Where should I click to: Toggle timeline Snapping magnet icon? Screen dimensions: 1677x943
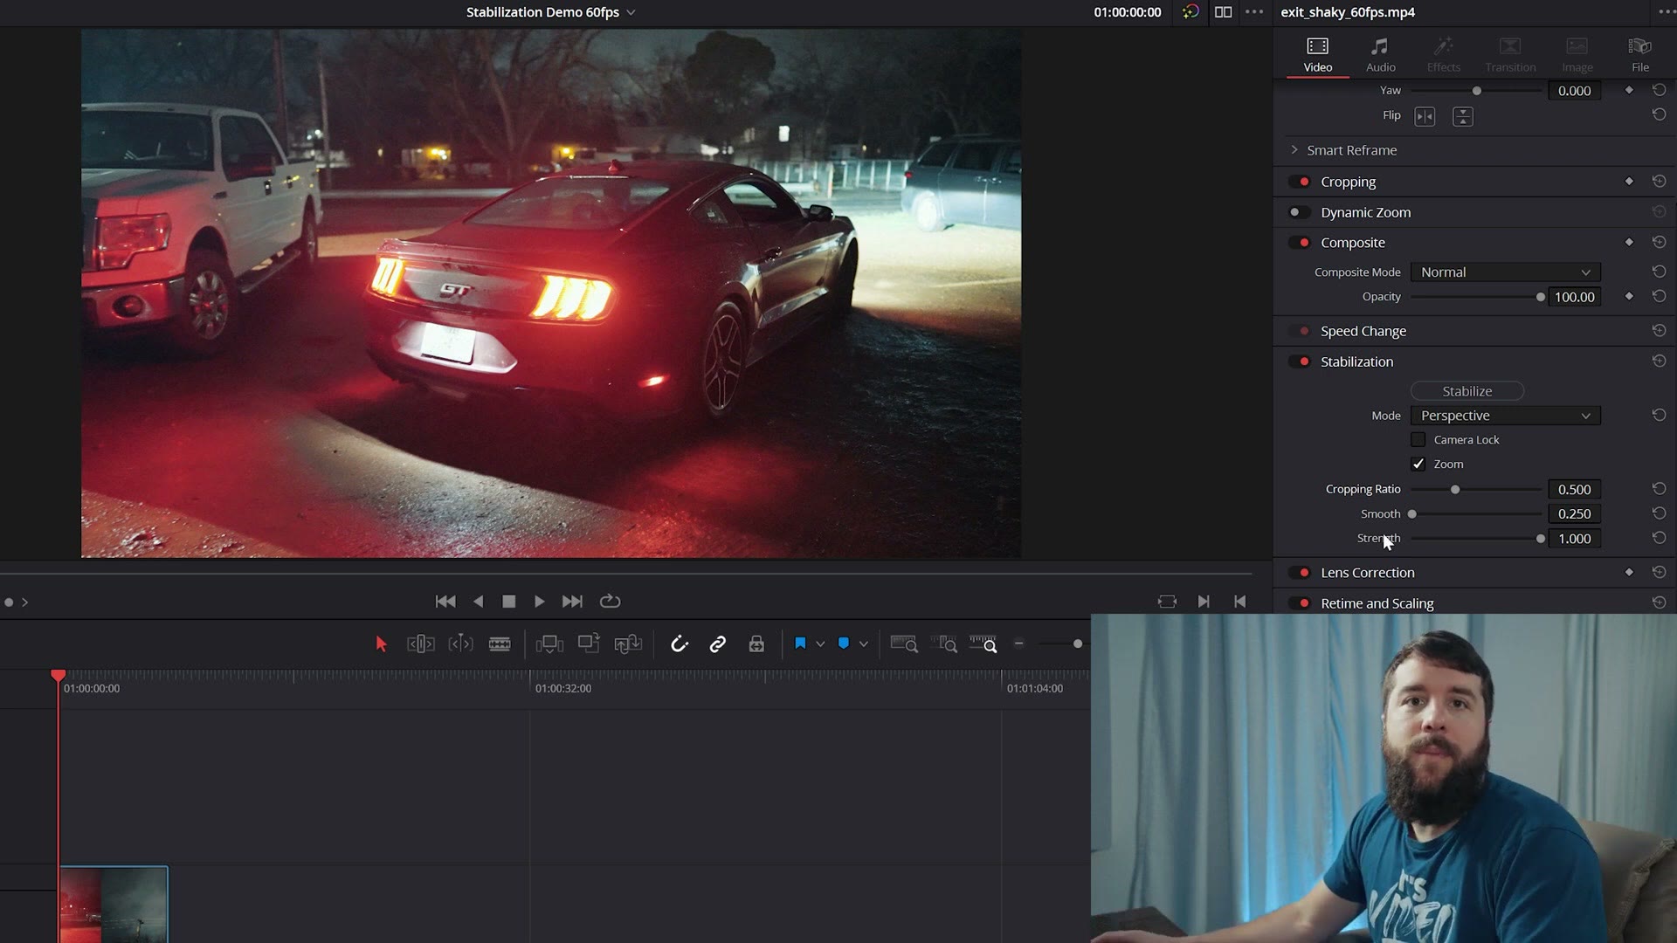click(679, 644)
